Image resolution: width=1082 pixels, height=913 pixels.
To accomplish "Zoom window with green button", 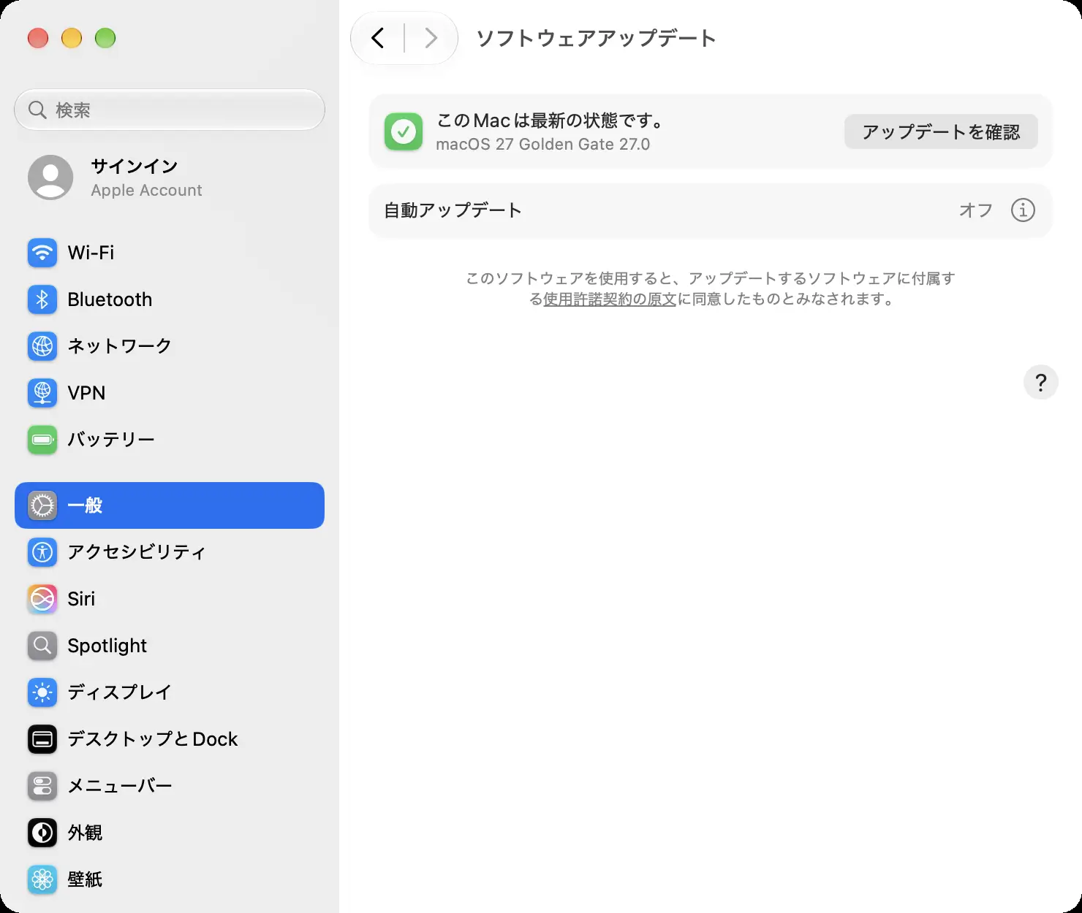I will pyautogui.click(x=105, y=38).
